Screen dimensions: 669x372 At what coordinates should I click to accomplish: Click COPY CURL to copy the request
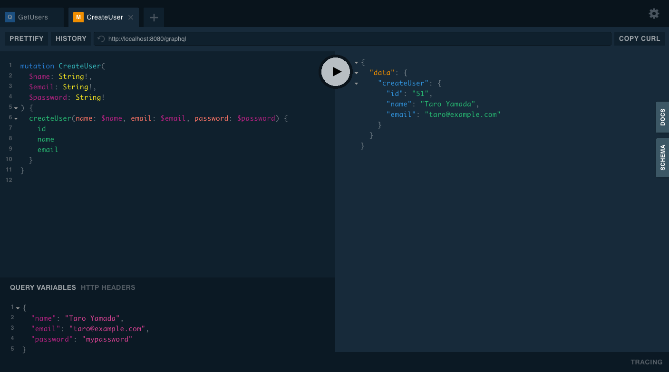(639, 38)
